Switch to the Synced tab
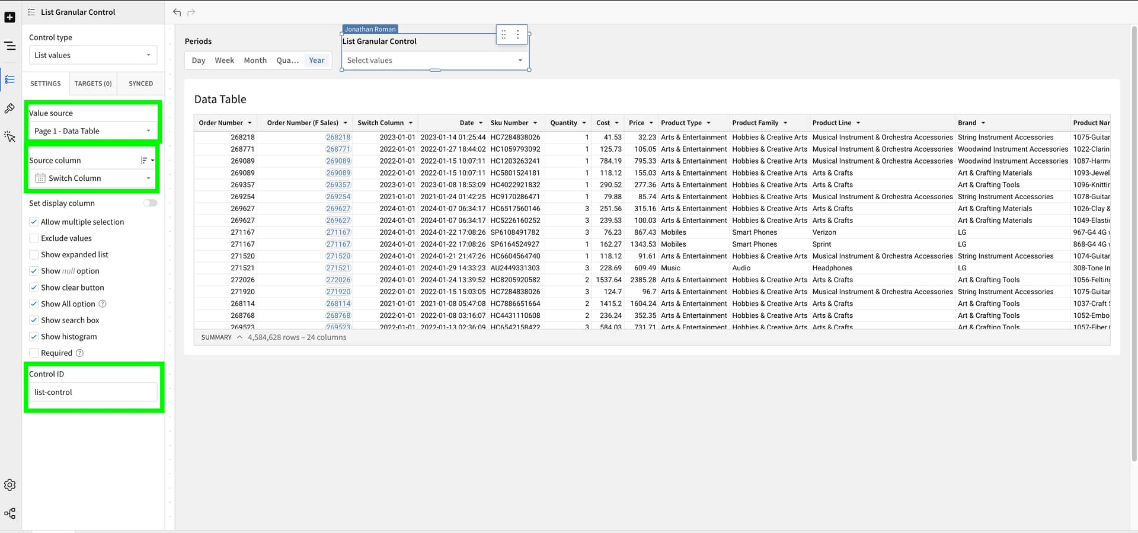This screenshot has width=1138, height=533. 140,84
